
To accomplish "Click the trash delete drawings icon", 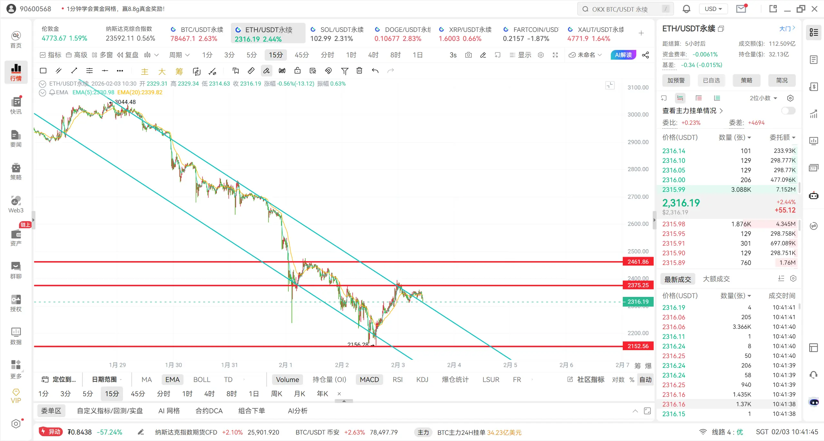I will [359, 71].
